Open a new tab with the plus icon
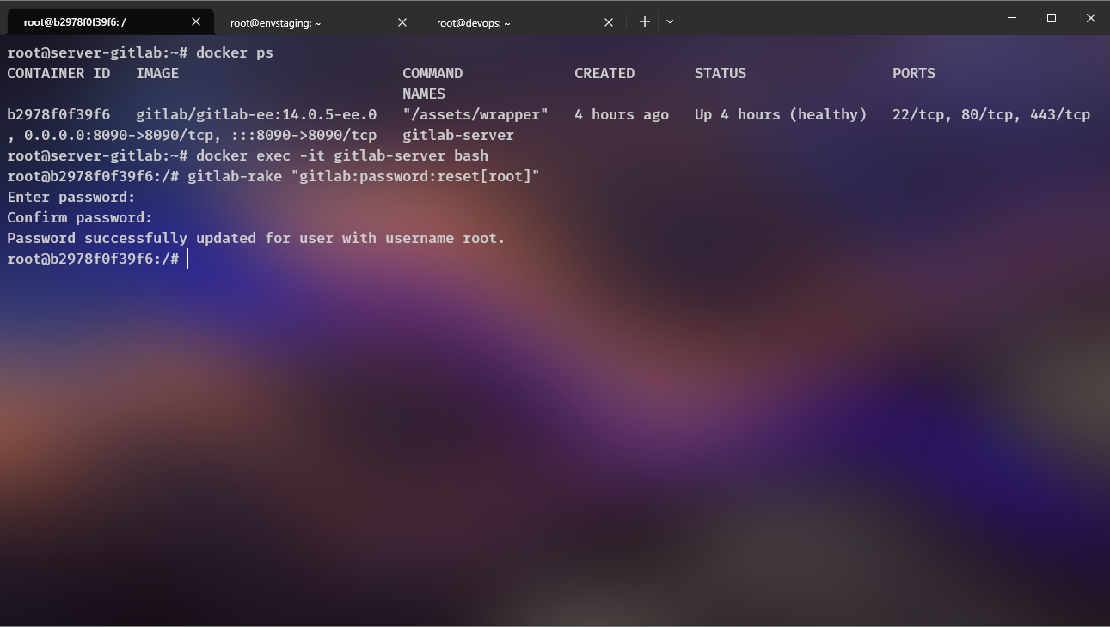Viewport: 1110px width, 627px height. [x=644, y=21]
